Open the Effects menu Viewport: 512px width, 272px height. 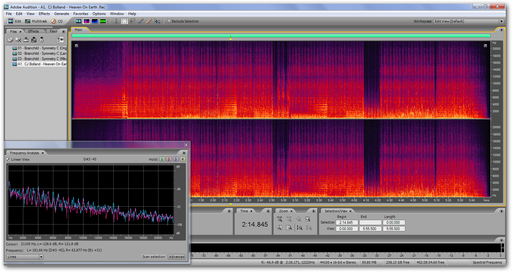[x=44, y=14]
